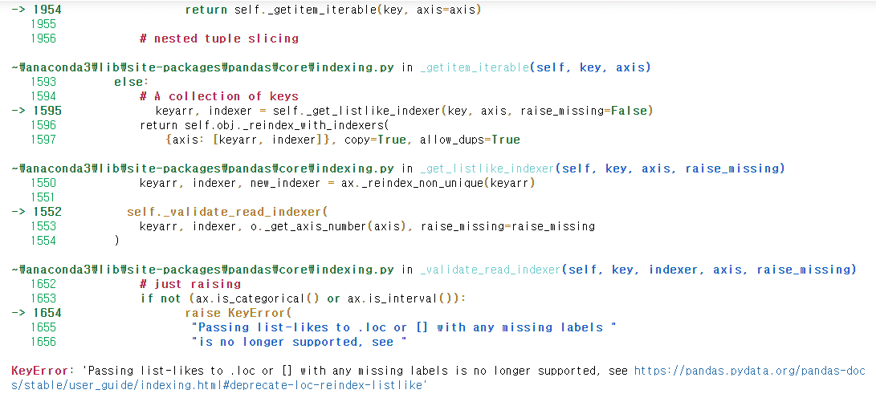Image resolution: width=876 pixels, height=410 pixels.
Task: Click line number 1554
Action: click(43, 241)
